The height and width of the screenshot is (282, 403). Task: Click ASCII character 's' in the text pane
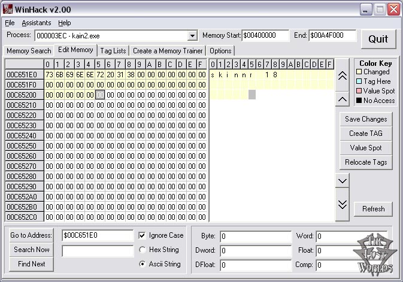(x=213, y=75)
